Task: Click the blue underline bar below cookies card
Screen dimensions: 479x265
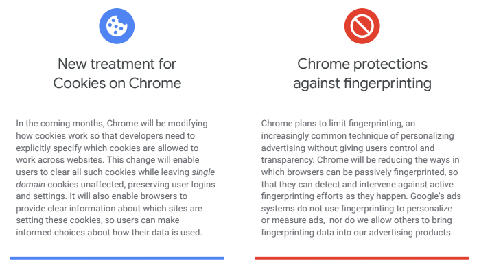Action: [117, 258]
